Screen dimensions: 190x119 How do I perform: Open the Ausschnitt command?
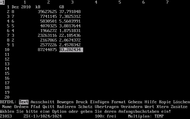[42, 102]
